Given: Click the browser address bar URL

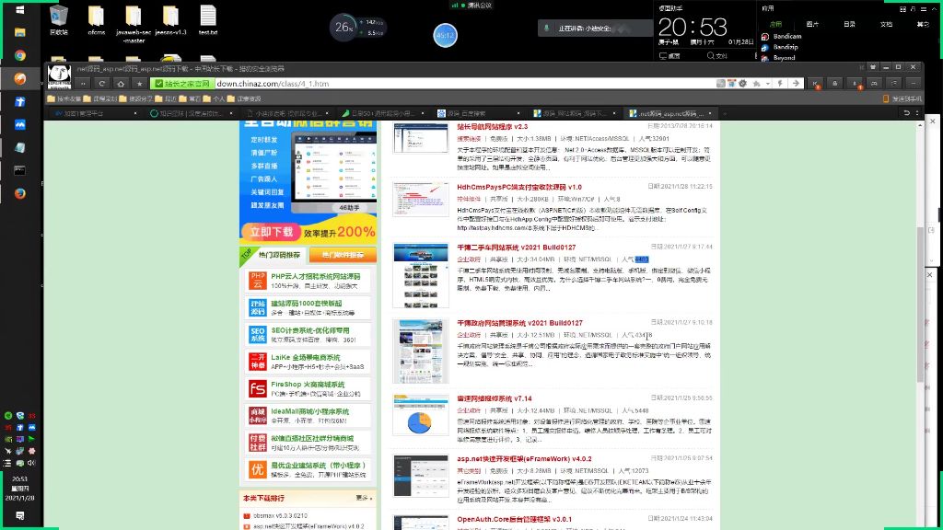Looking at the screenshot, I should (273, 84).
